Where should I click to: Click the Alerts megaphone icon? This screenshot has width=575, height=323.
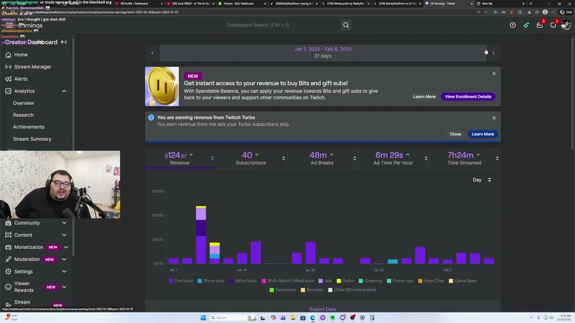8,79
